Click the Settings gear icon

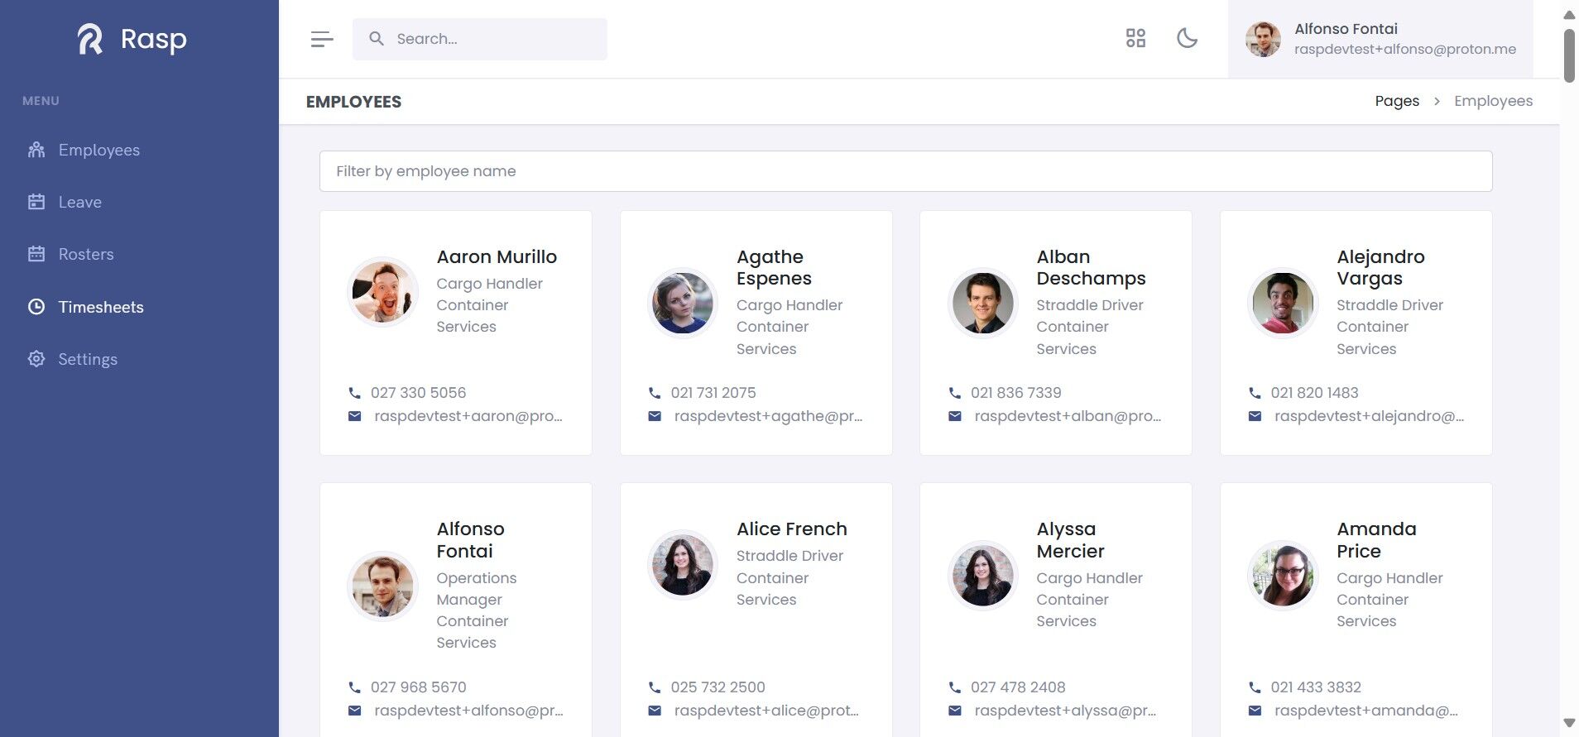click(36, 359)
